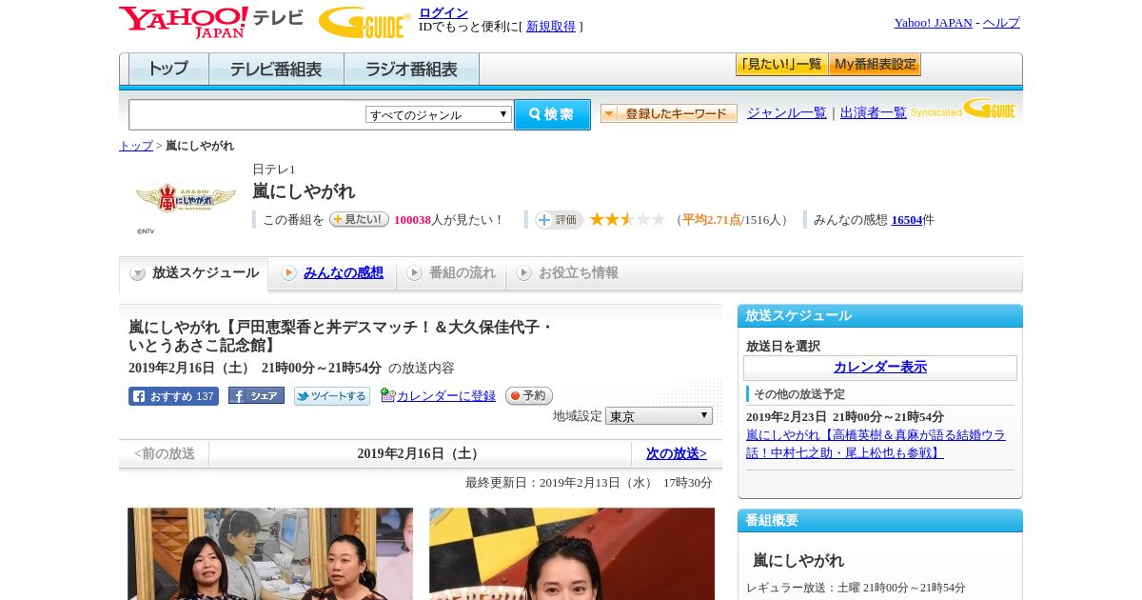Click the 予約 record button
The image size is (1142, 600).
(x=529, y=395)
